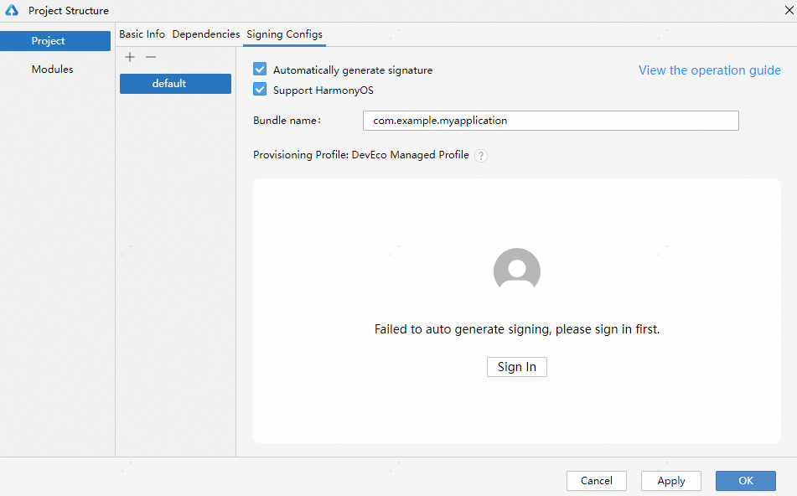Image resolution: width=797 pixels, height=496 pixels.
Task: Toggle Automatically generate signature checkbox
Action: 260,70
